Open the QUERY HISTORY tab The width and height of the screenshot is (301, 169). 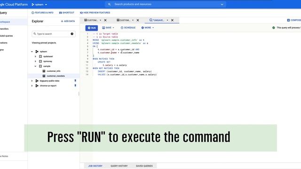[x=119, y=166]
